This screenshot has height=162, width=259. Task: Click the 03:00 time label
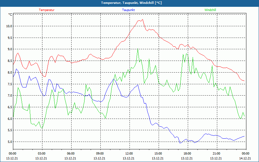pos(42,153)
